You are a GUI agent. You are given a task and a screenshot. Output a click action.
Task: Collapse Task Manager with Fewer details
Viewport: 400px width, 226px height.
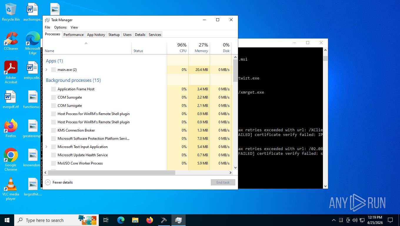[x=59, y=182]
